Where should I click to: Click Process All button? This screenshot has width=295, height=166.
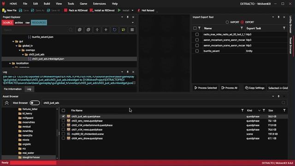[230, 88]
